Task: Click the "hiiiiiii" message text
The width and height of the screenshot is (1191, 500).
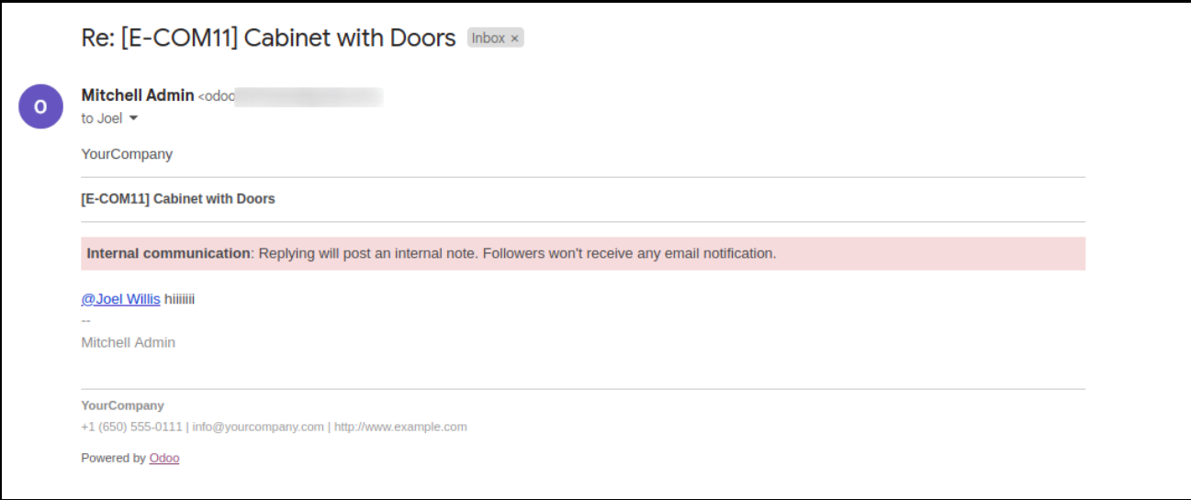Action: pos(180,299)
